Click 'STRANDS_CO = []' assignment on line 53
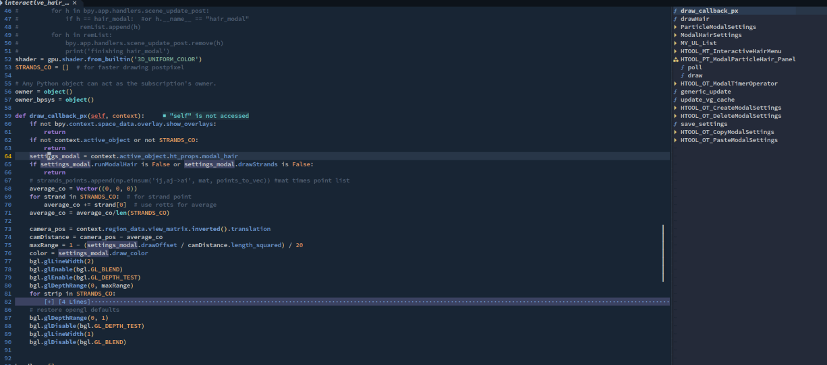 42,67
